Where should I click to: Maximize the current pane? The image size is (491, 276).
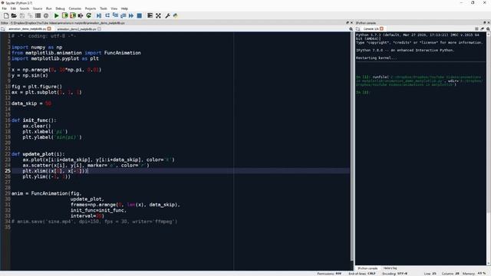150,15
